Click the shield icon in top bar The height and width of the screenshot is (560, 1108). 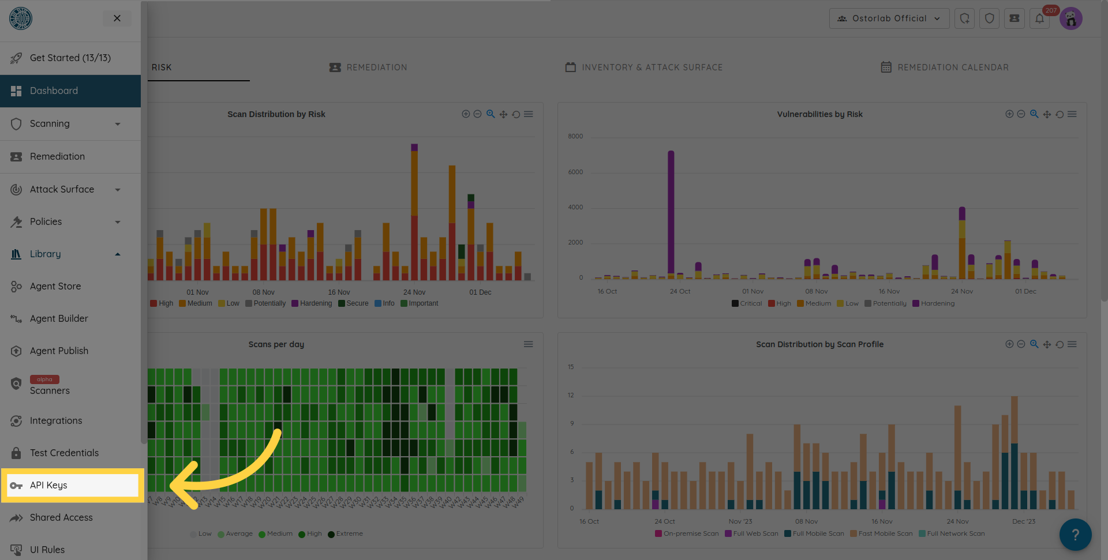tap(990, 18)
